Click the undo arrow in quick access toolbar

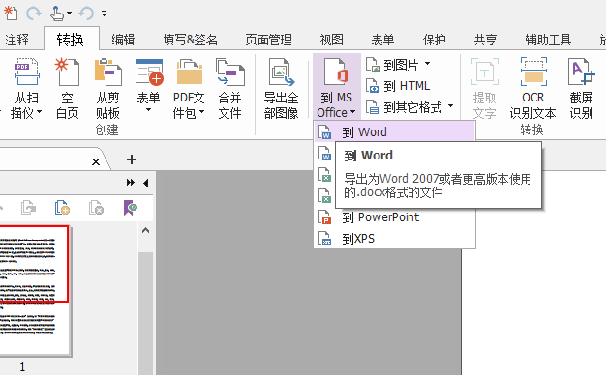point(86,14)
